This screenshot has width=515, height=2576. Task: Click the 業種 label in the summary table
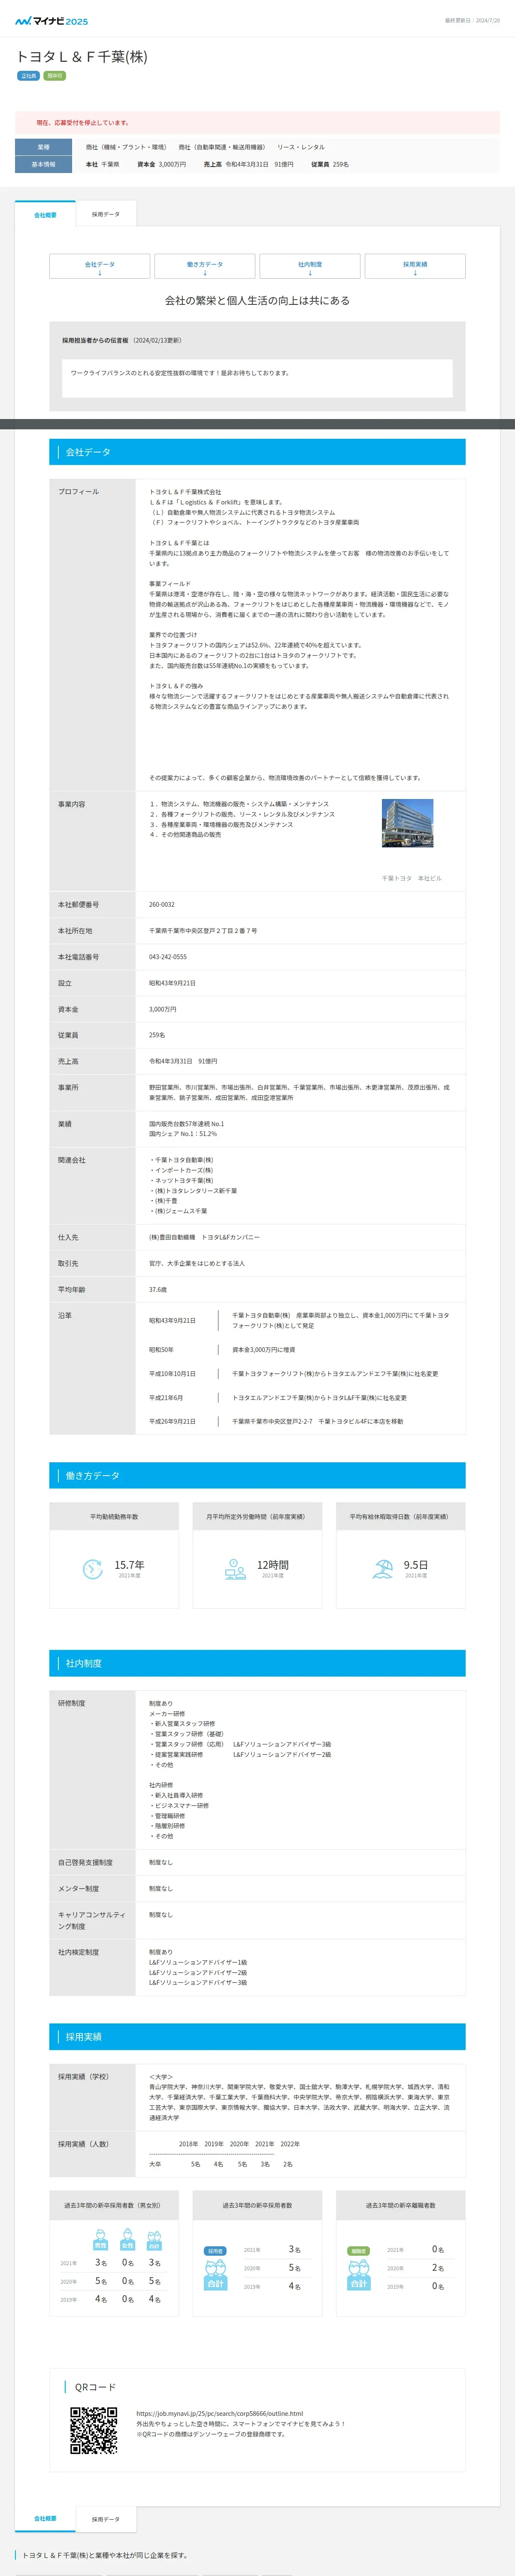coord(43,147)
